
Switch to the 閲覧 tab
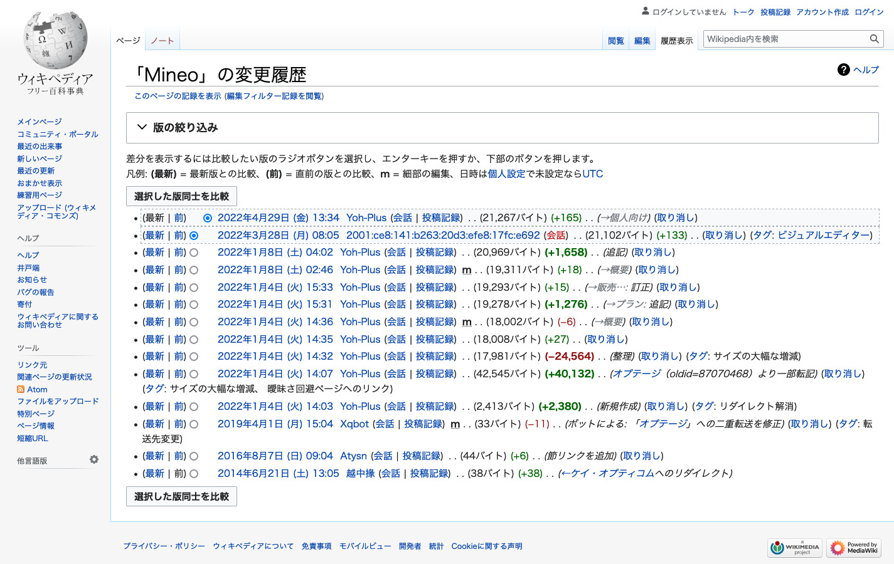tap(615, 41)
